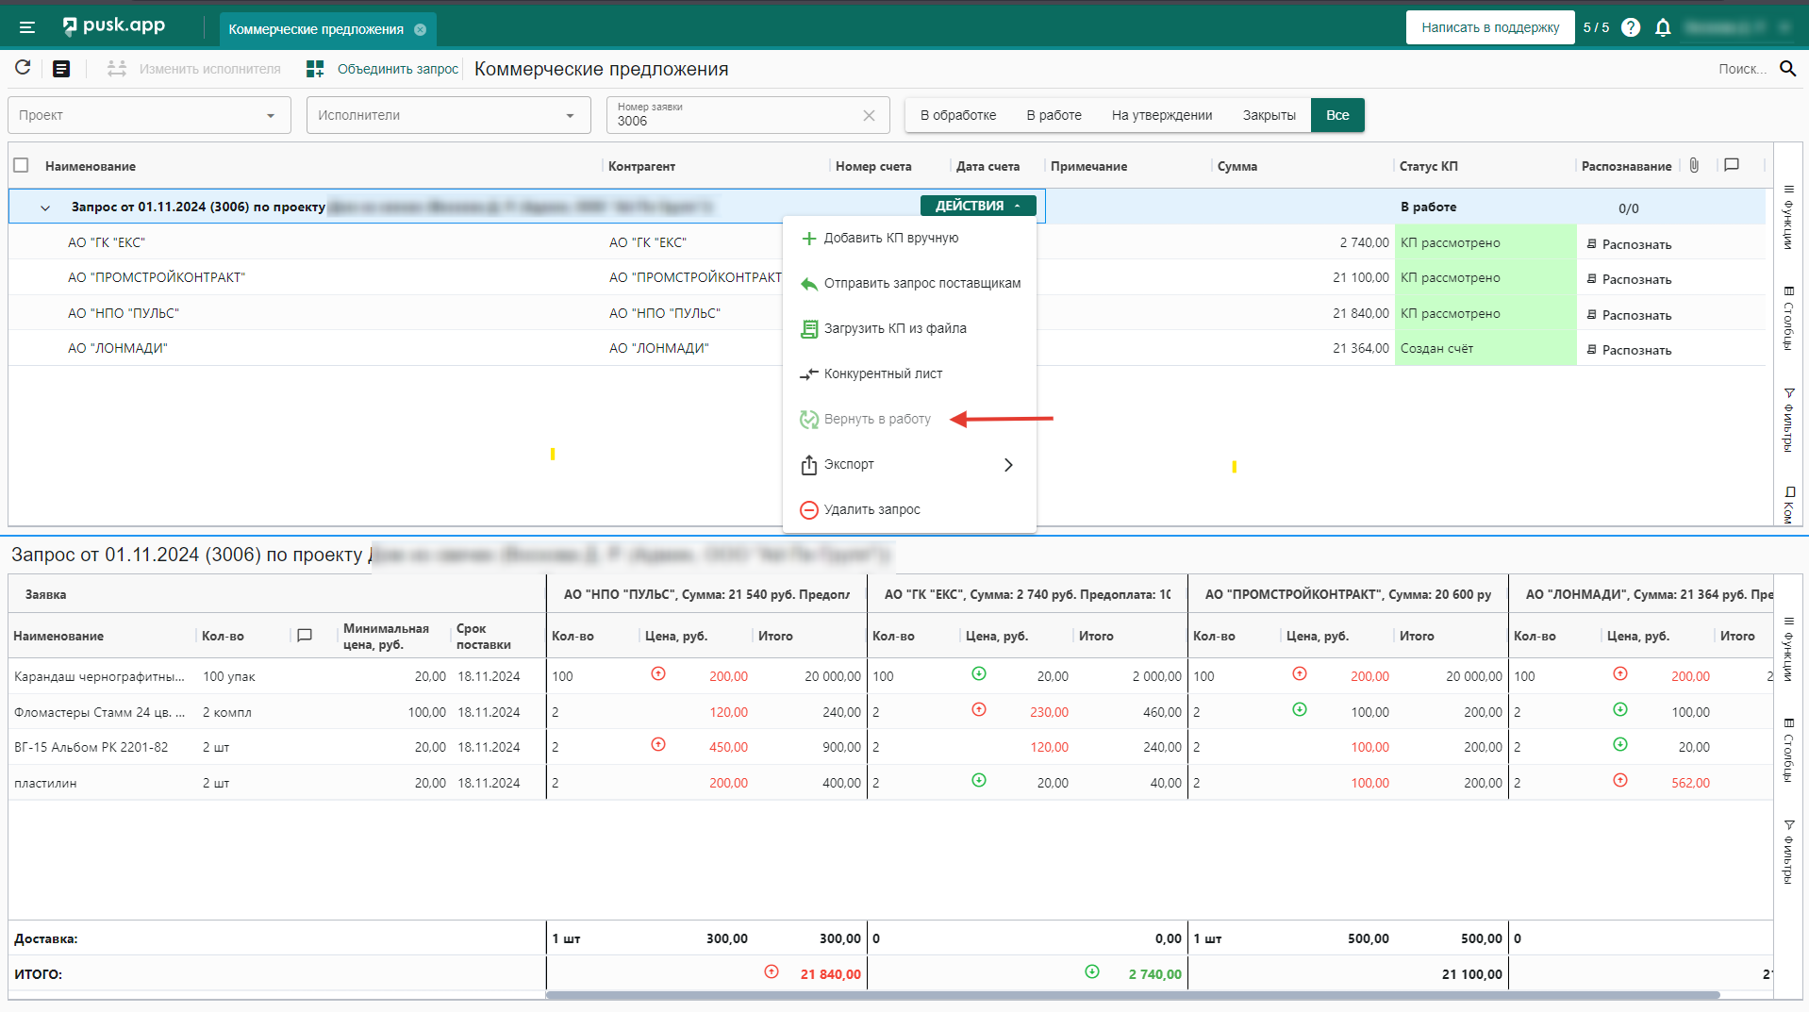Click the comment icon in Заявка header
The width and height of the screenshot is (1809, 1012).
tap(305, 636)
